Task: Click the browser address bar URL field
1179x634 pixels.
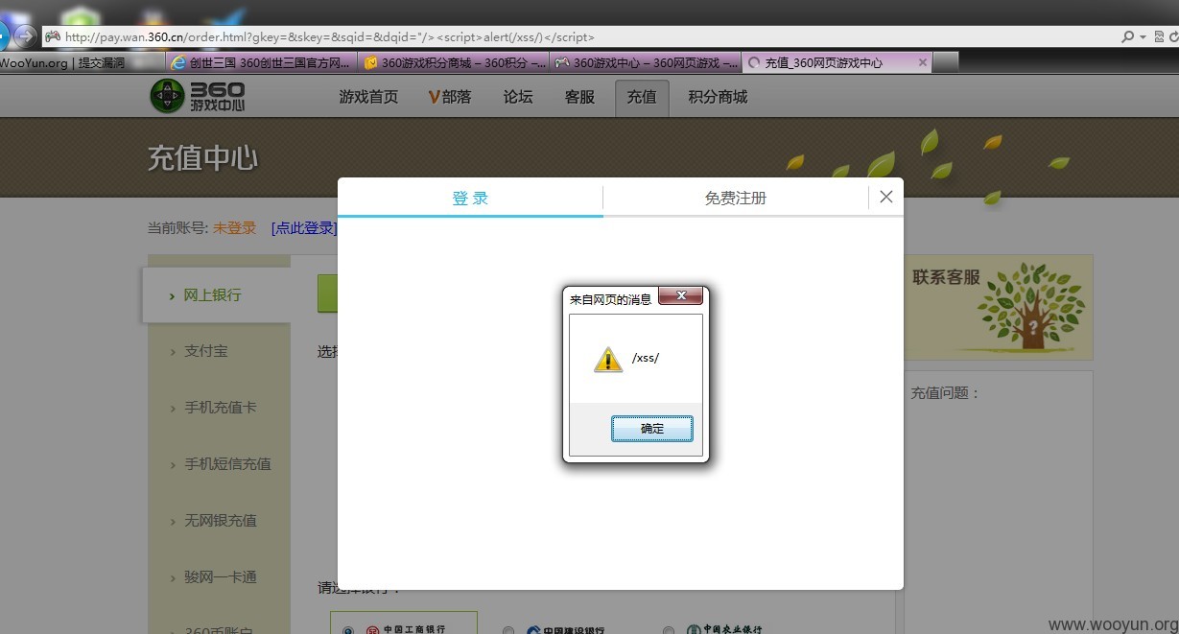Action: pyautogui.click(x=576, y=36)
